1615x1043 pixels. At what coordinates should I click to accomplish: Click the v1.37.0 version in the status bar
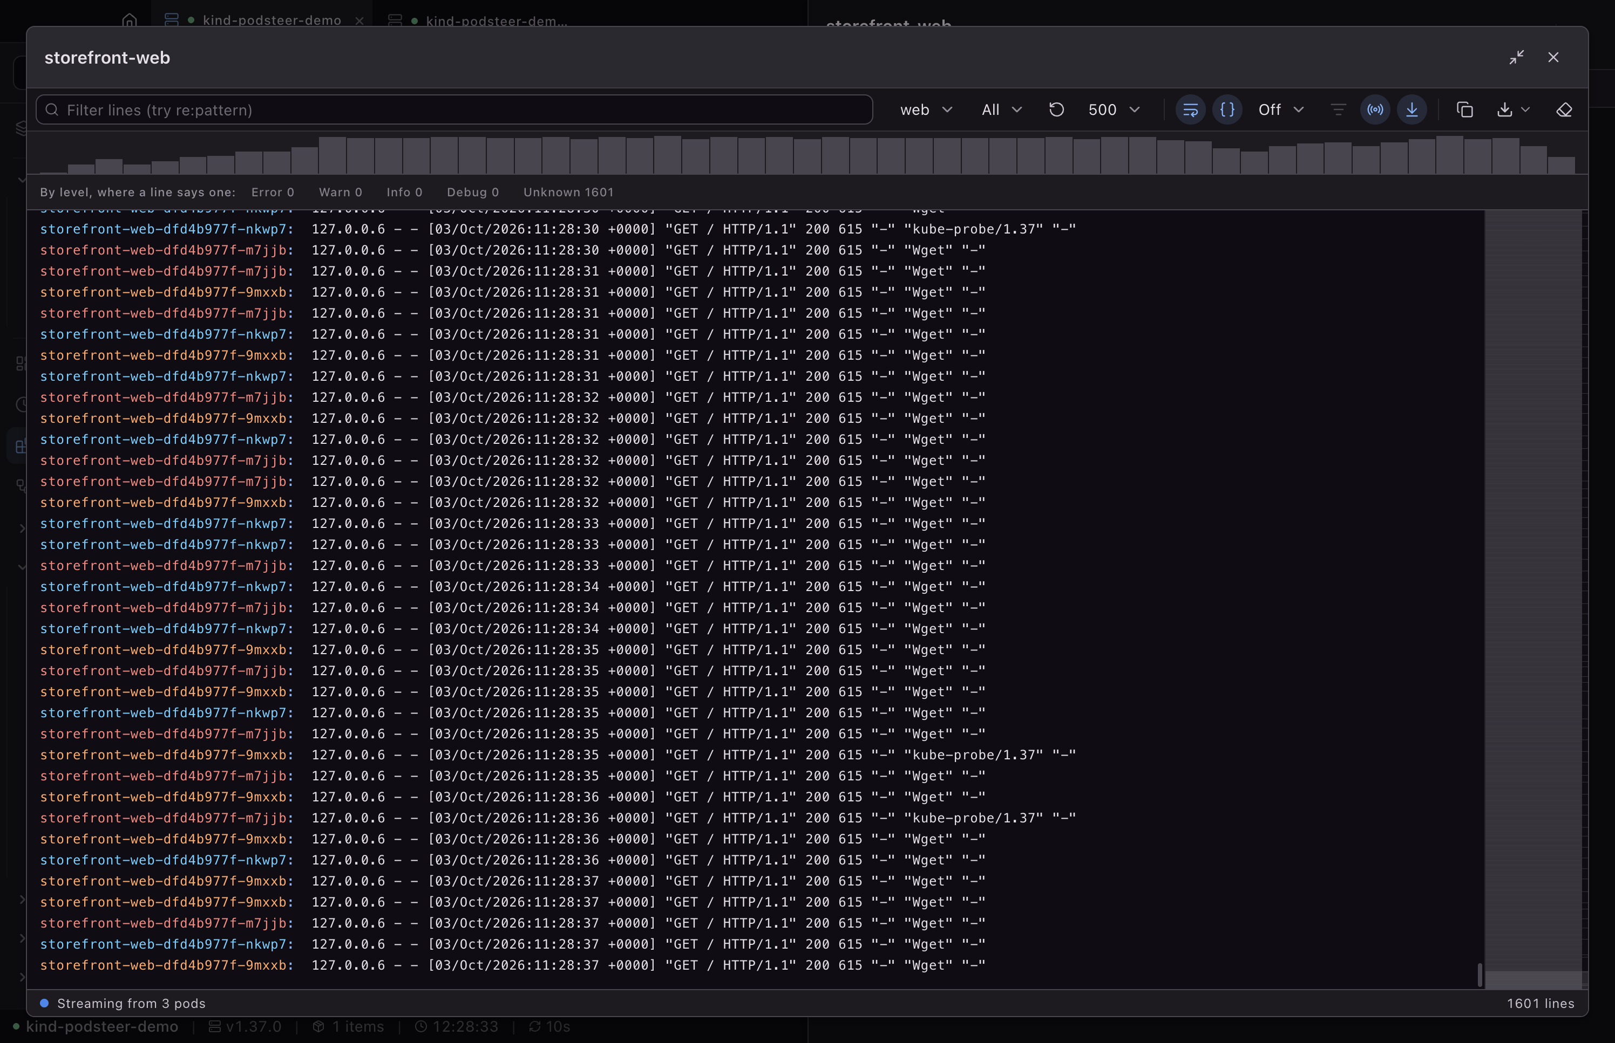coord(245,1027)
